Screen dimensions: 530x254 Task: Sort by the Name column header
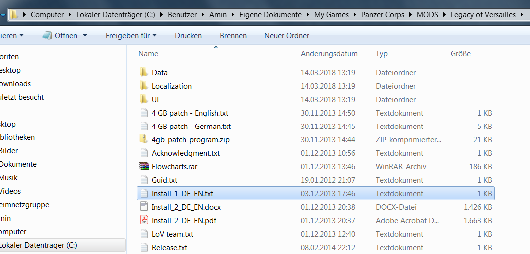tap(148, 54)
